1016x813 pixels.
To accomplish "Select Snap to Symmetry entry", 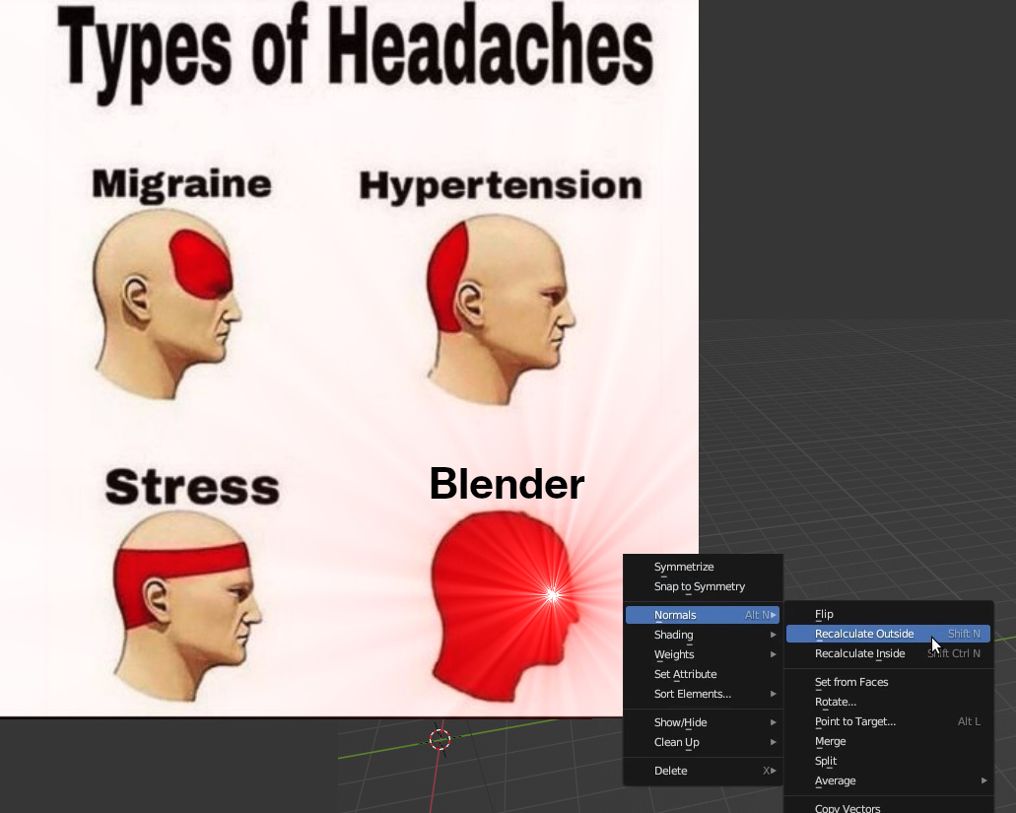I will 703,586.
